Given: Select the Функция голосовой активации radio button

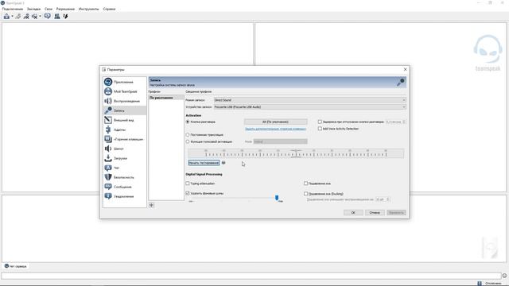Looking at the screenshot, I should click(x=188, y=141).
